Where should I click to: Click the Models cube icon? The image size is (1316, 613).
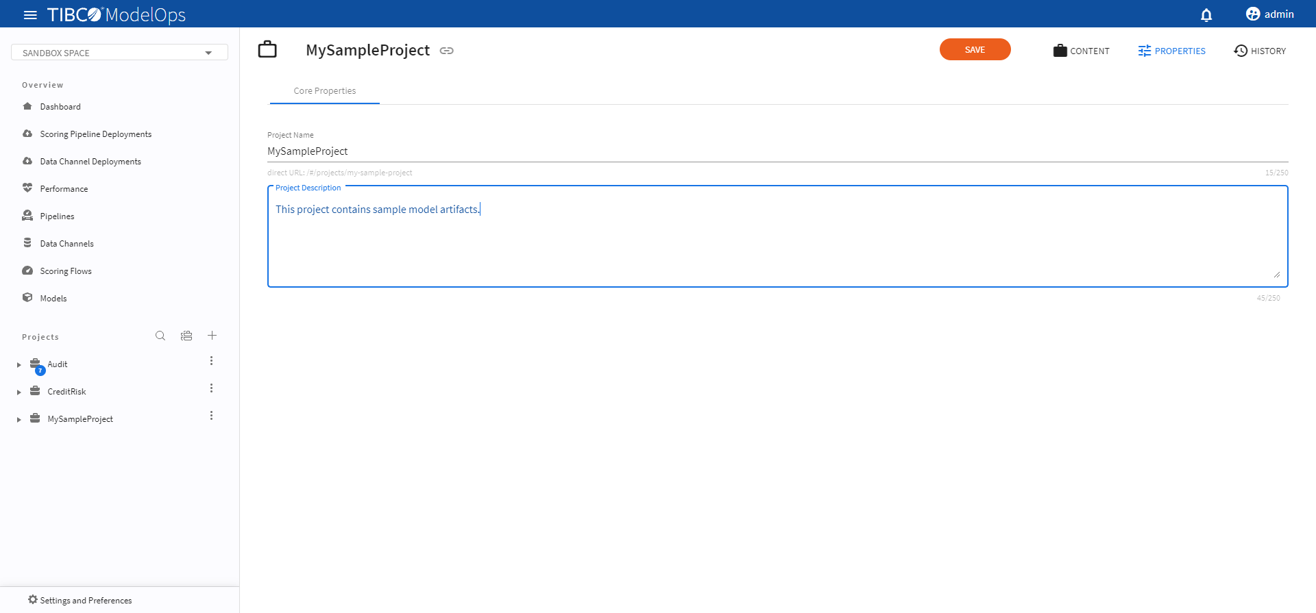(27, 297)
